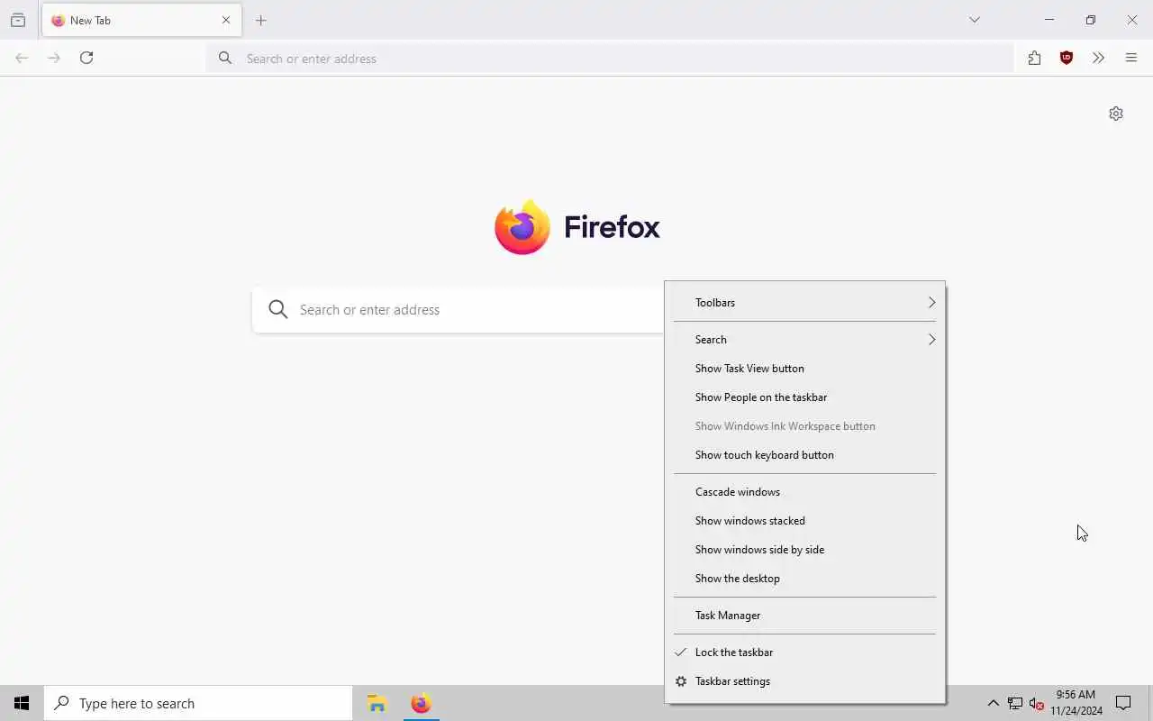The width and height of the screenshot is (1153, 721).
Task: Open the taskbar clock and date
Action: tap(1076, 703)
